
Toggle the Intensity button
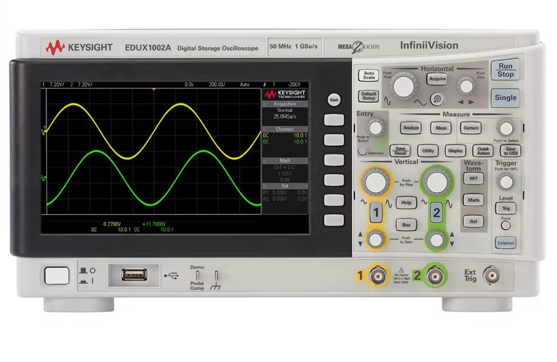(x=363, y=151)
